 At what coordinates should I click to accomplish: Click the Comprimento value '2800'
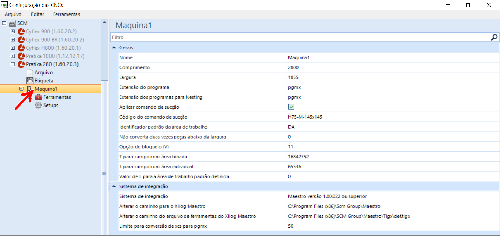click(x=293, y=68)
